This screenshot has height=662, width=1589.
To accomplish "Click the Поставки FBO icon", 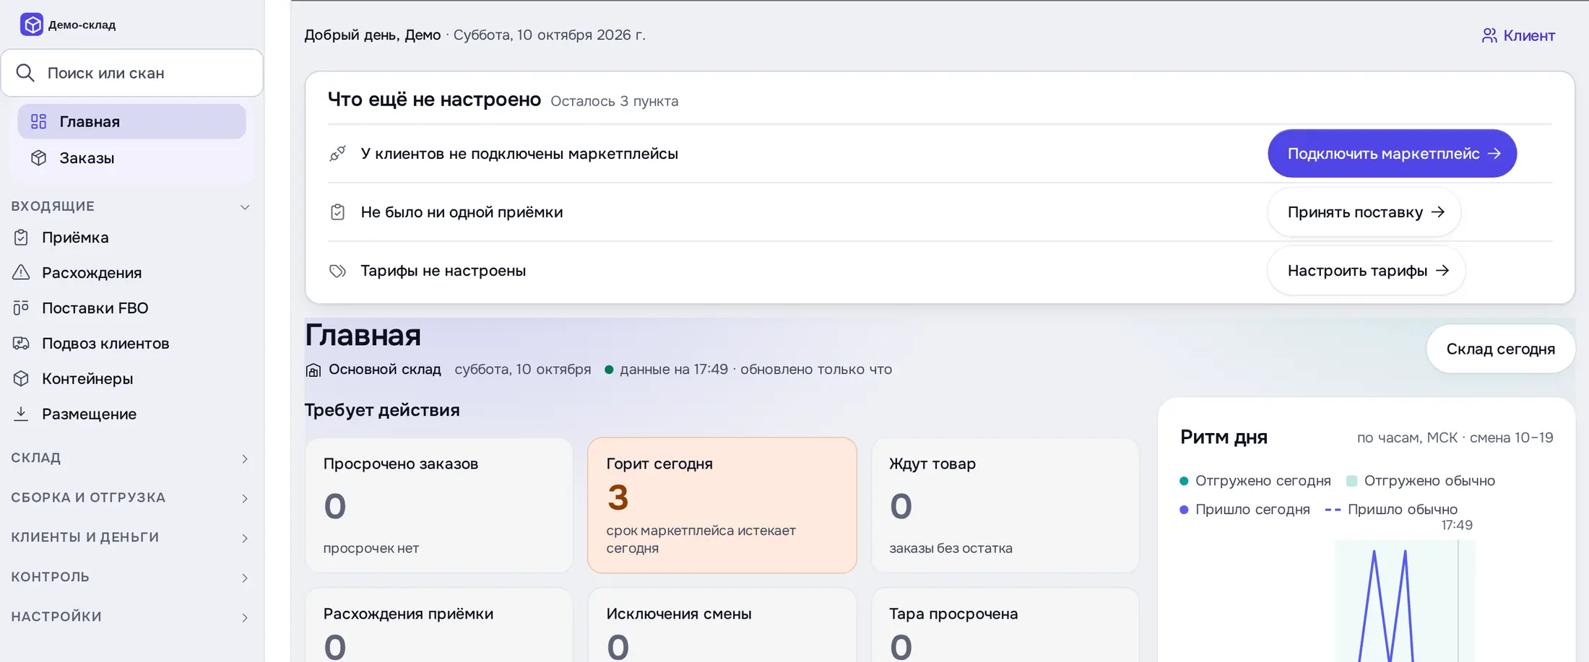I will click(x=21, y=308).
